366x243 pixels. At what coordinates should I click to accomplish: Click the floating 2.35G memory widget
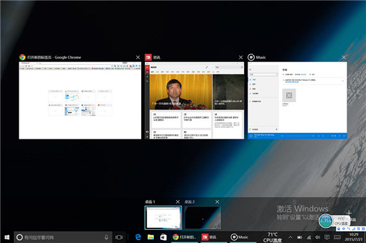[325, 220]
